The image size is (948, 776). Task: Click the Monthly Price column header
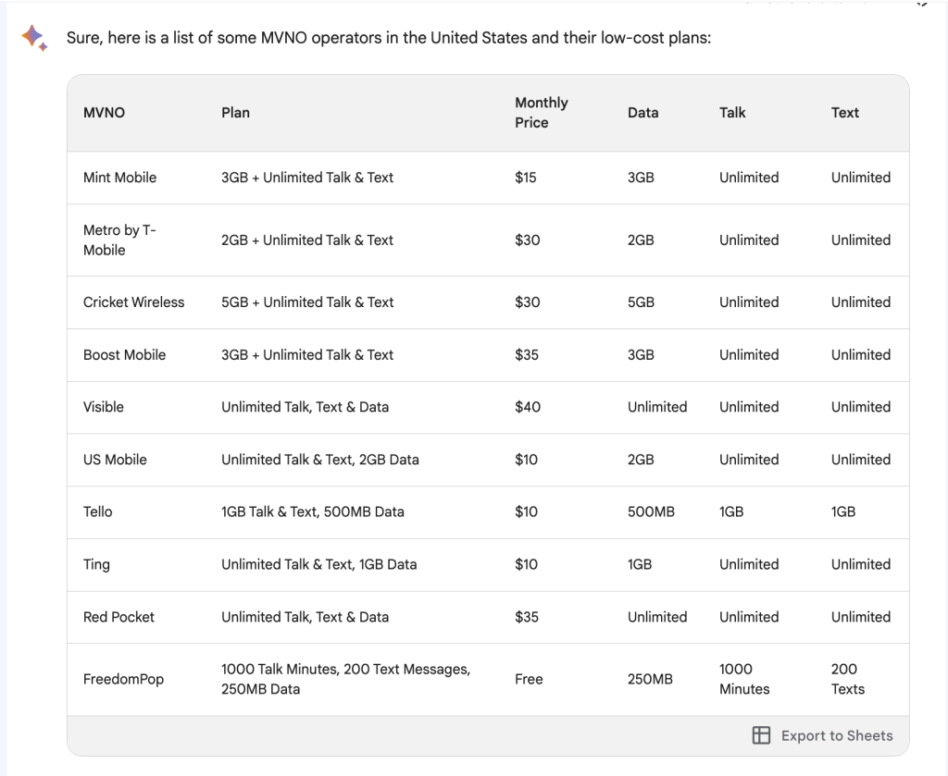[x=541, y=113]
